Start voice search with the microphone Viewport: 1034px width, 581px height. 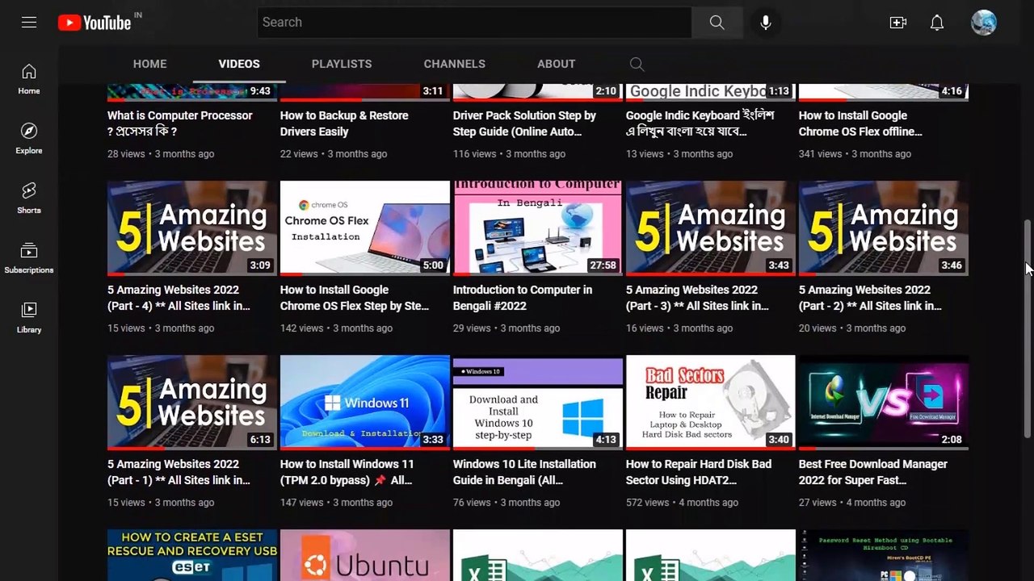[766, 23]
